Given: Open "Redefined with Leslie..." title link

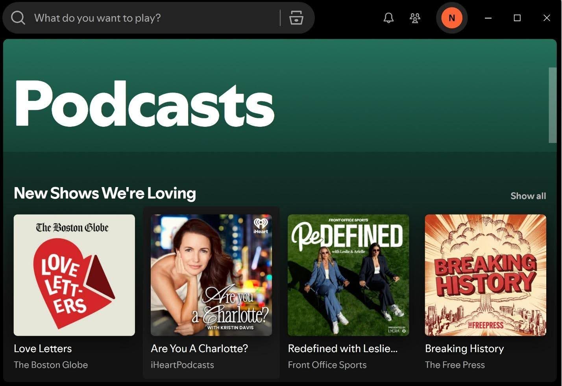Looking at the screenshot, I should (x=342, y=349).
